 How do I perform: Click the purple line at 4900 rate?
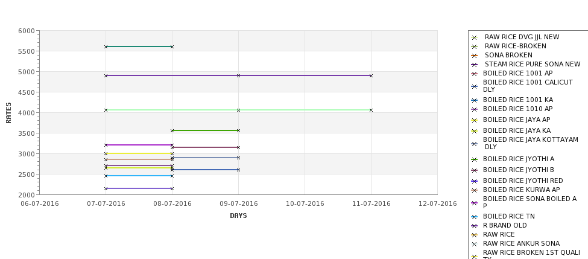[x=238, y=75]
